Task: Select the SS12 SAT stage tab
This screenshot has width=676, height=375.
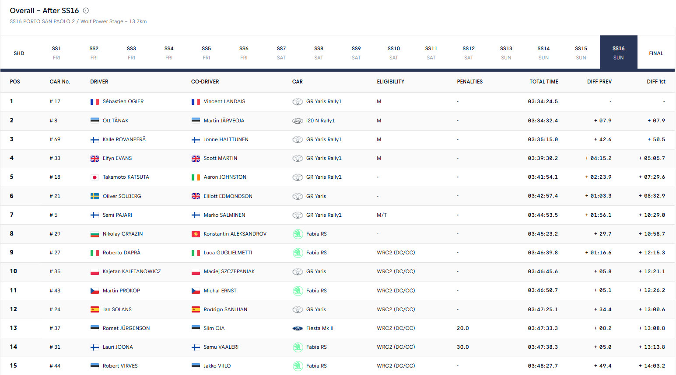Action: click(469, 53)
